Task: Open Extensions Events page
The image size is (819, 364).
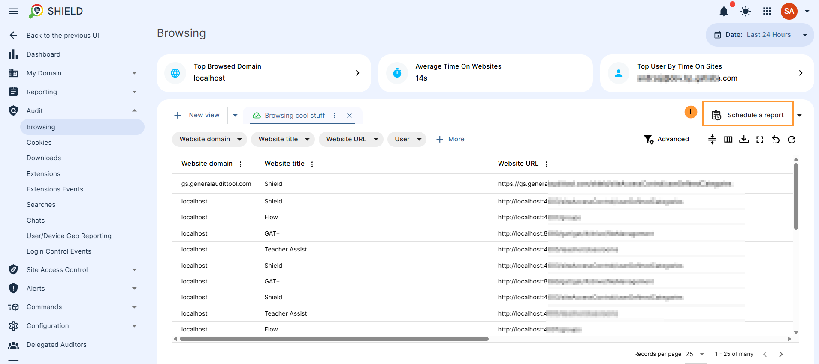Action: 55,189
